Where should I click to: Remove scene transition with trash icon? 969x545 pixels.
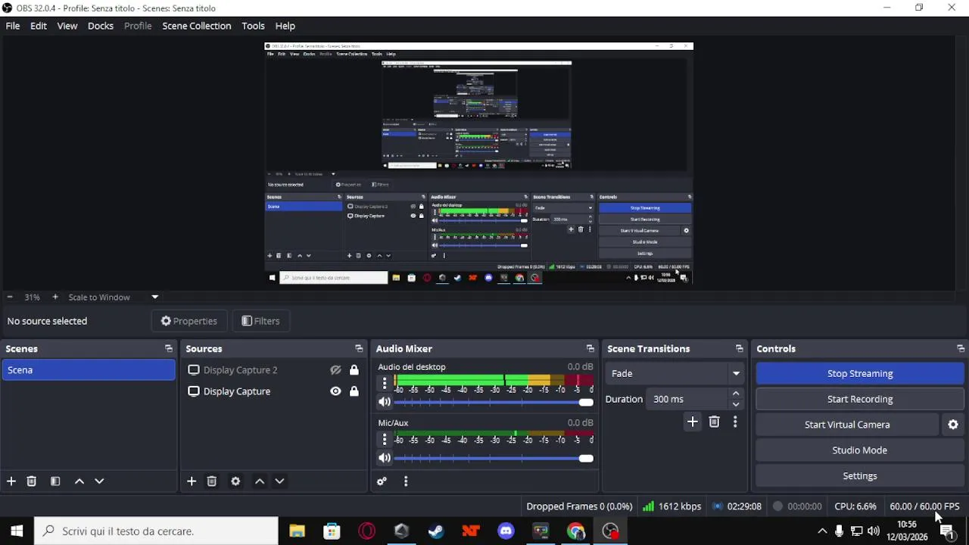click(x=714, y=422)
